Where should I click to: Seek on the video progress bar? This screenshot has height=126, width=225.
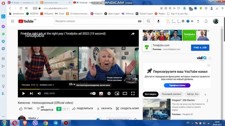[x=78, y=89]
